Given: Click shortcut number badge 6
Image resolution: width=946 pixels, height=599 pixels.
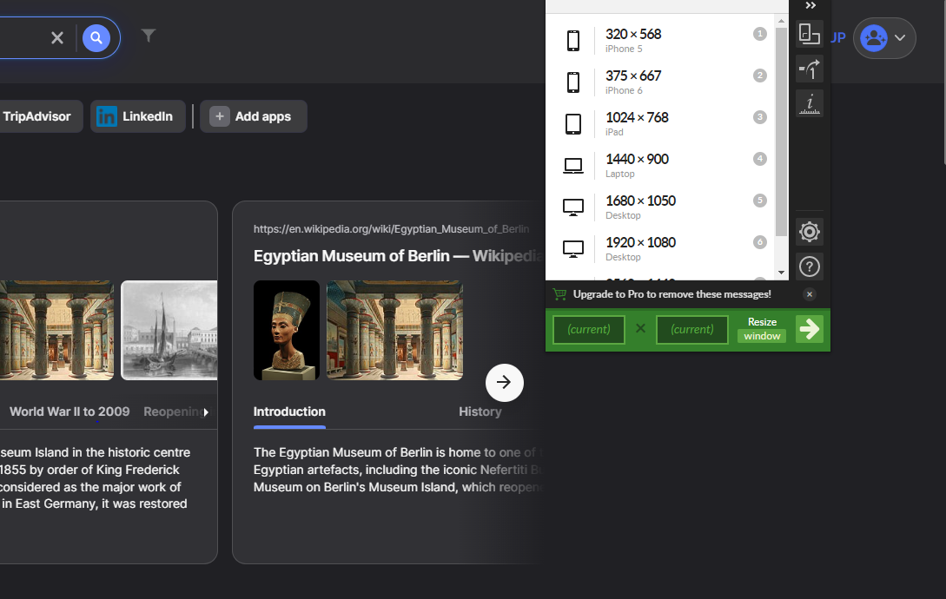Looking at the screenshot, I should (759, 242).
